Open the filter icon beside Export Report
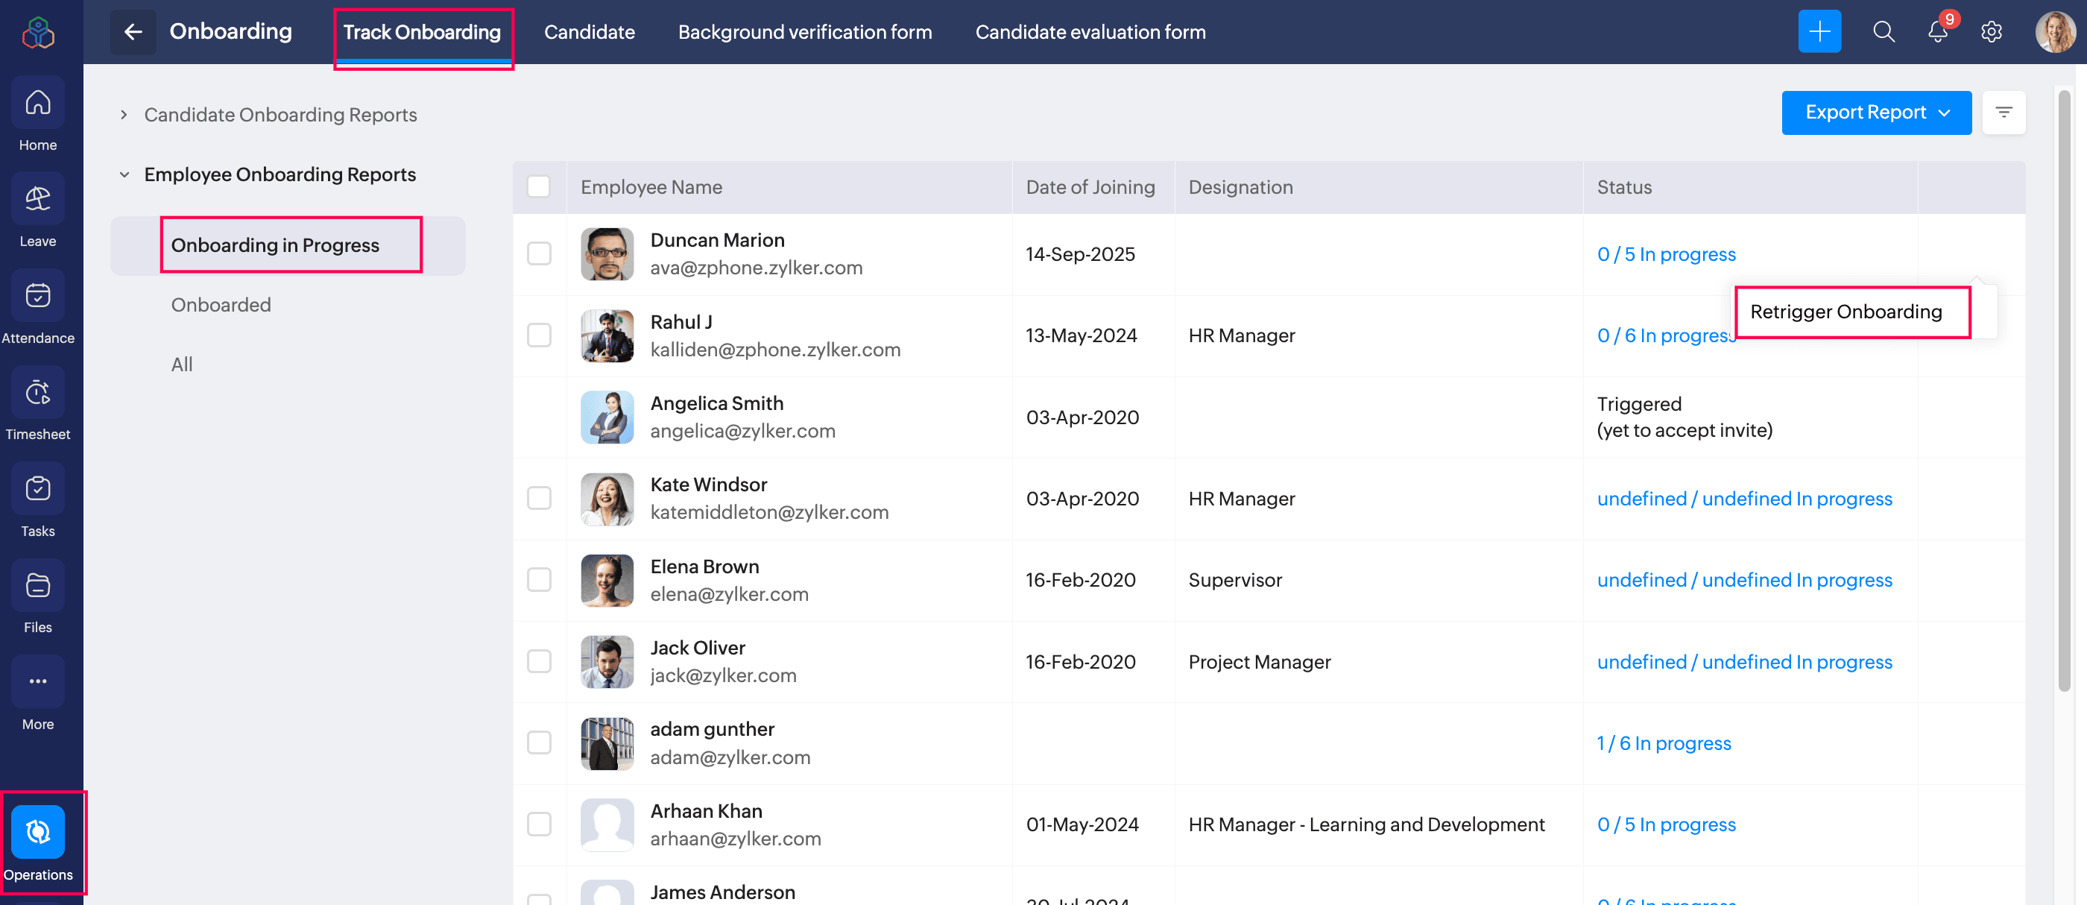This screenshot has height=905, width=2087. point(2003,113)
